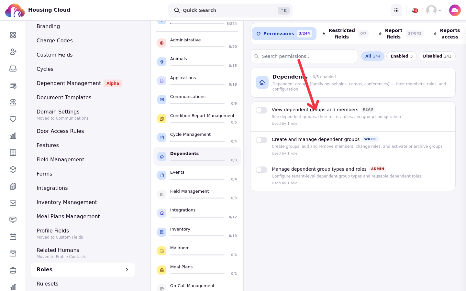Click the Integrations puzzle category icon
This screenshot has height=291, width=466.
click(162, 213)
